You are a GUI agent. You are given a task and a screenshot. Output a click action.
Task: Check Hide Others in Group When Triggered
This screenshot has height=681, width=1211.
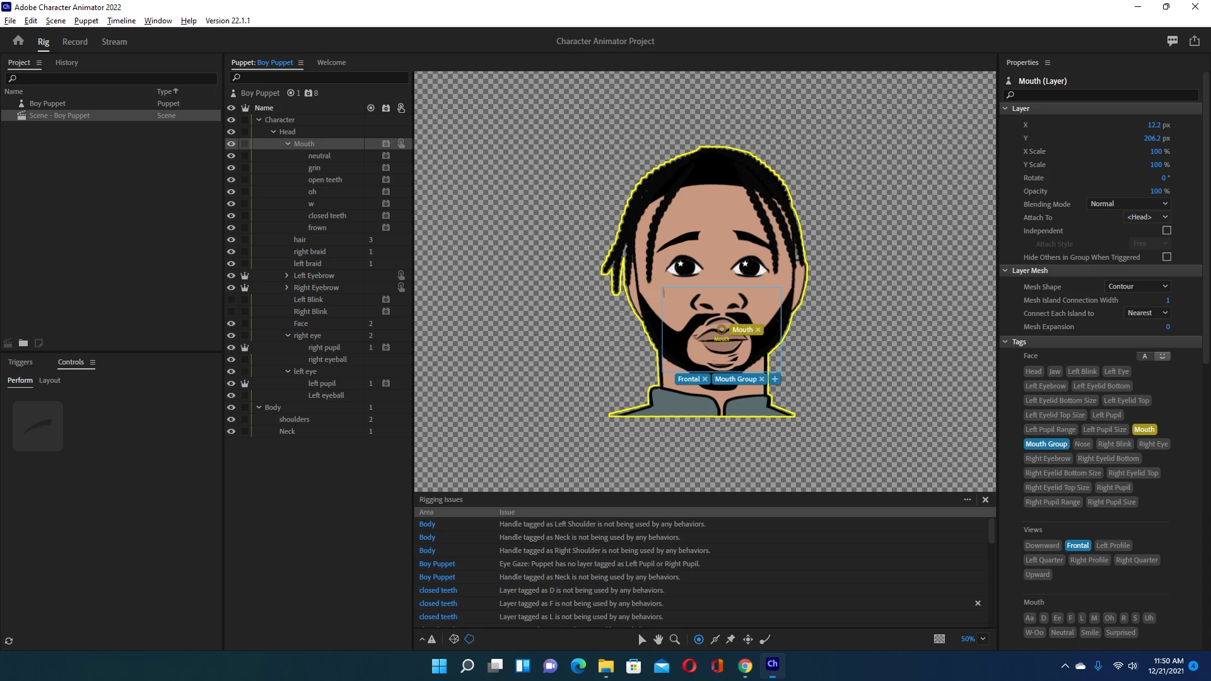[x=1166, y=257]
